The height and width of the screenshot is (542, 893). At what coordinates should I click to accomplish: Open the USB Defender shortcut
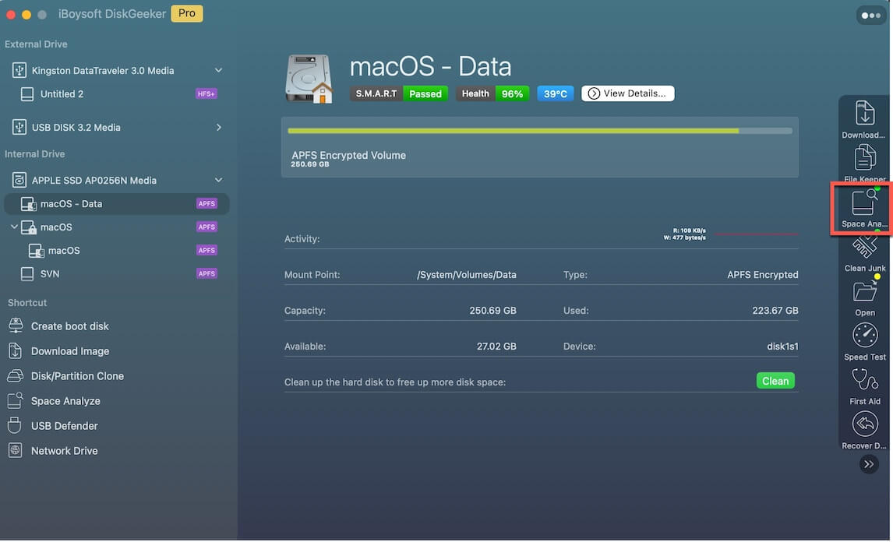pyautogui.click(x=64, y=426)
